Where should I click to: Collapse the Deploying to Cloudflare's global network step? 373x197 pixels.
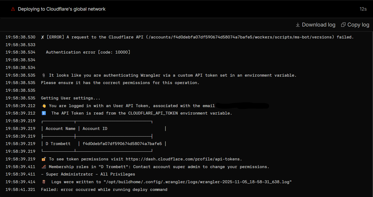click(x=62, y=9)
